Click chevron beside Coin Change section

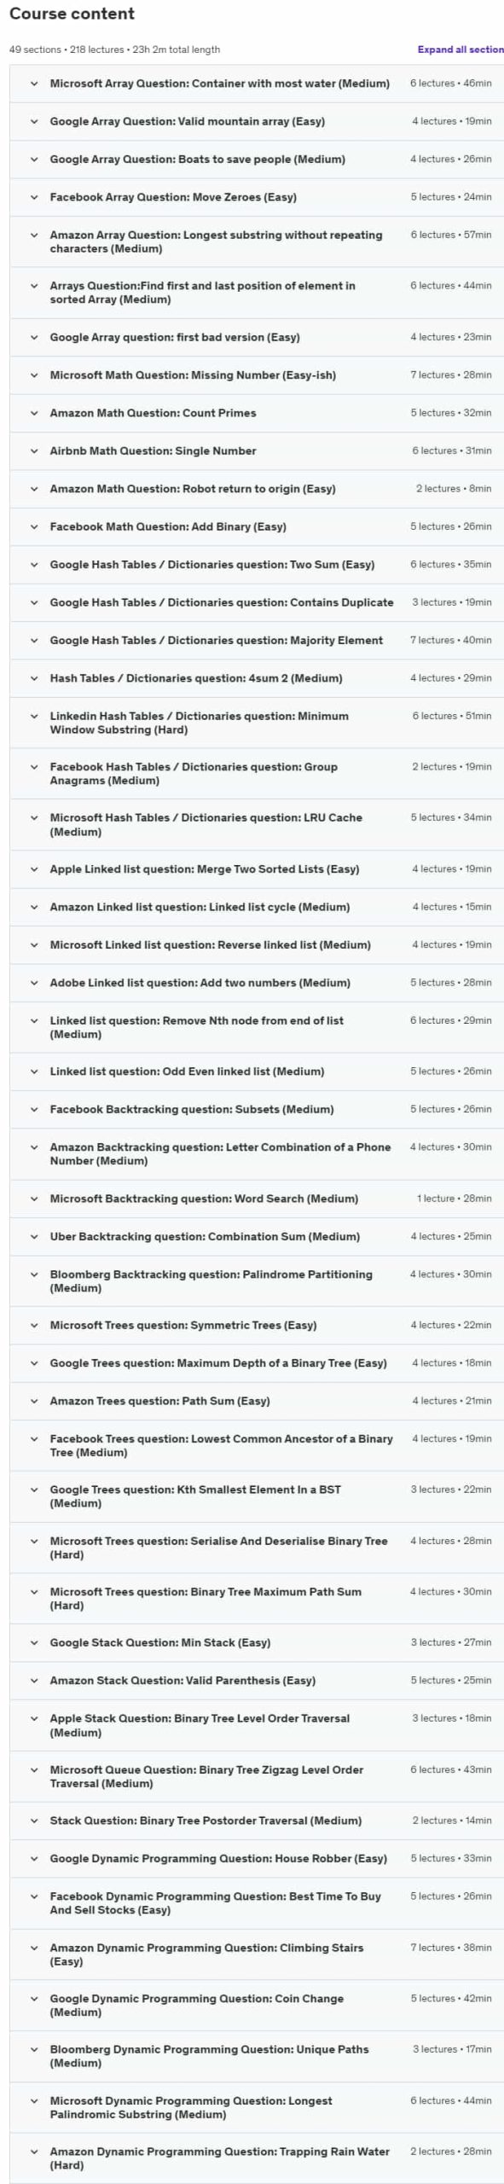(34, 1999)
